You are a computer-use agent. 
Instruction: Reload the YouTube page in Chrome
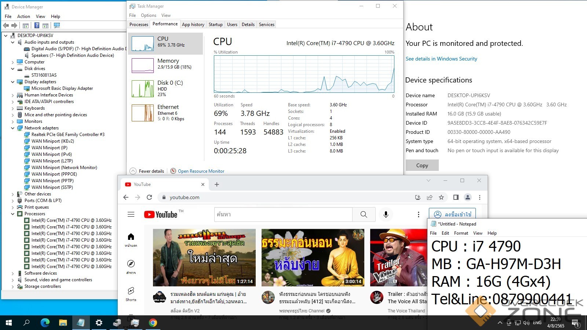149,197
